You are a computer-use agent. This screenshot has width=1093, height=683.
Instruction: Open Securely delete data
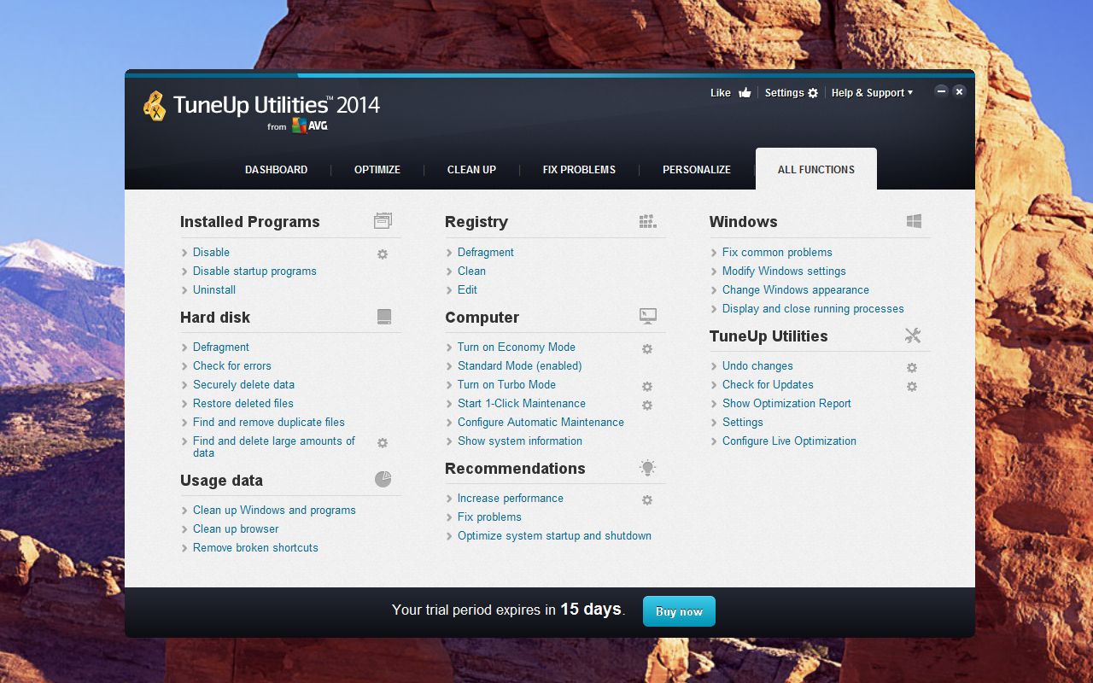click(243, 384)
